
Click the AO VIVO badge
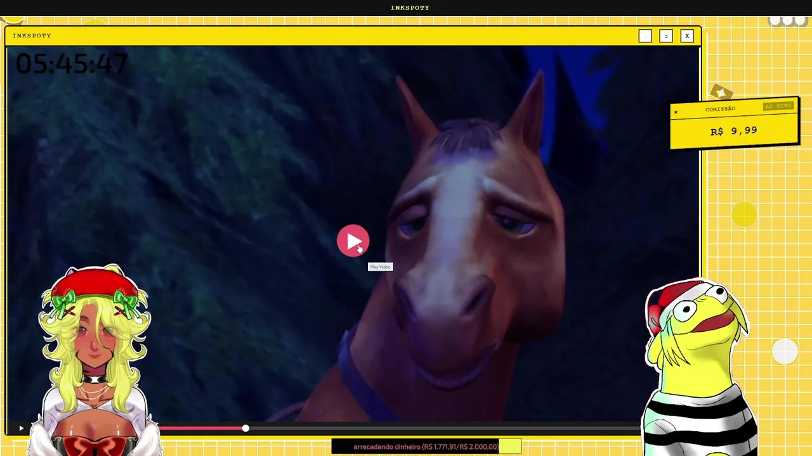[778, 106]
